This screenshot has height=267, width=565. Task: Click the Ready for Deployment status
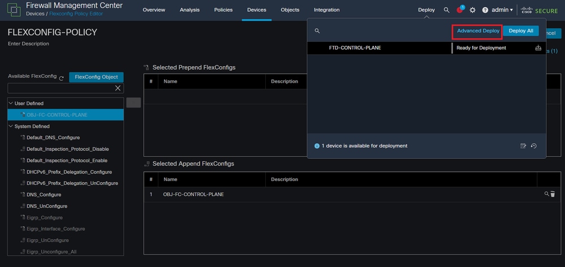tap(481, 48)
